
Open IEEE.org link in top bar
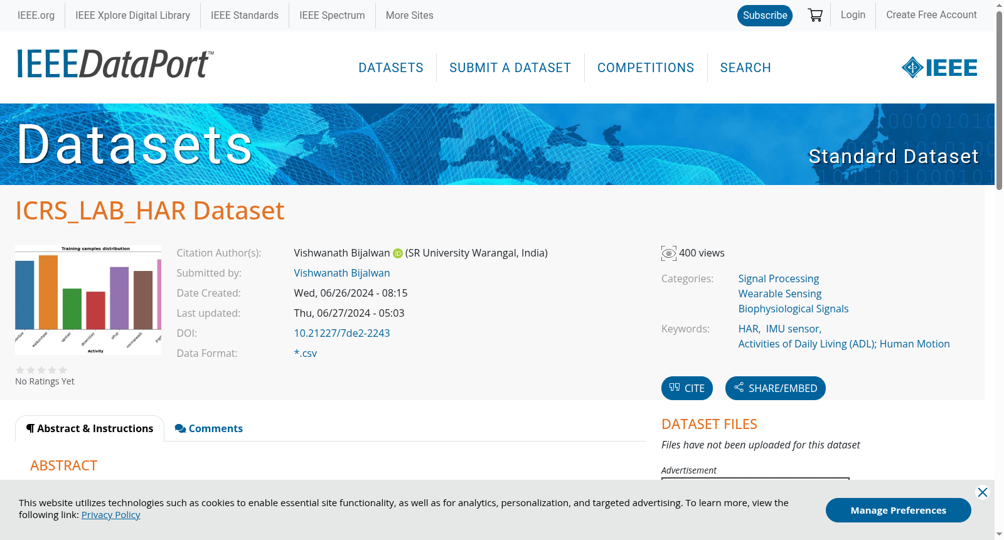[36, 16]
